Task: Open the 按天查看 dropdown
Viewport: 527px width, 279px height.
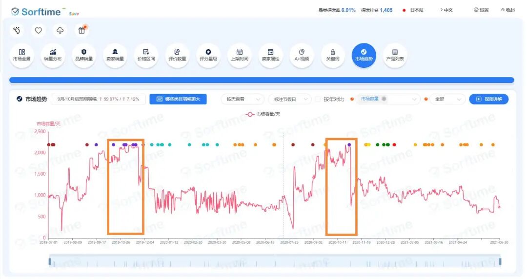Action: [243, 99]
